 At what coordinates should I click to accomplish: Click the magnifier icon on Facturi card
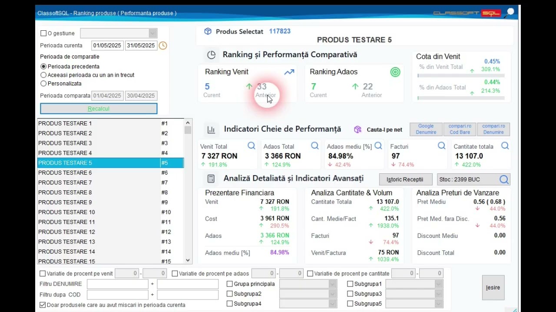(x=442, y=146)
